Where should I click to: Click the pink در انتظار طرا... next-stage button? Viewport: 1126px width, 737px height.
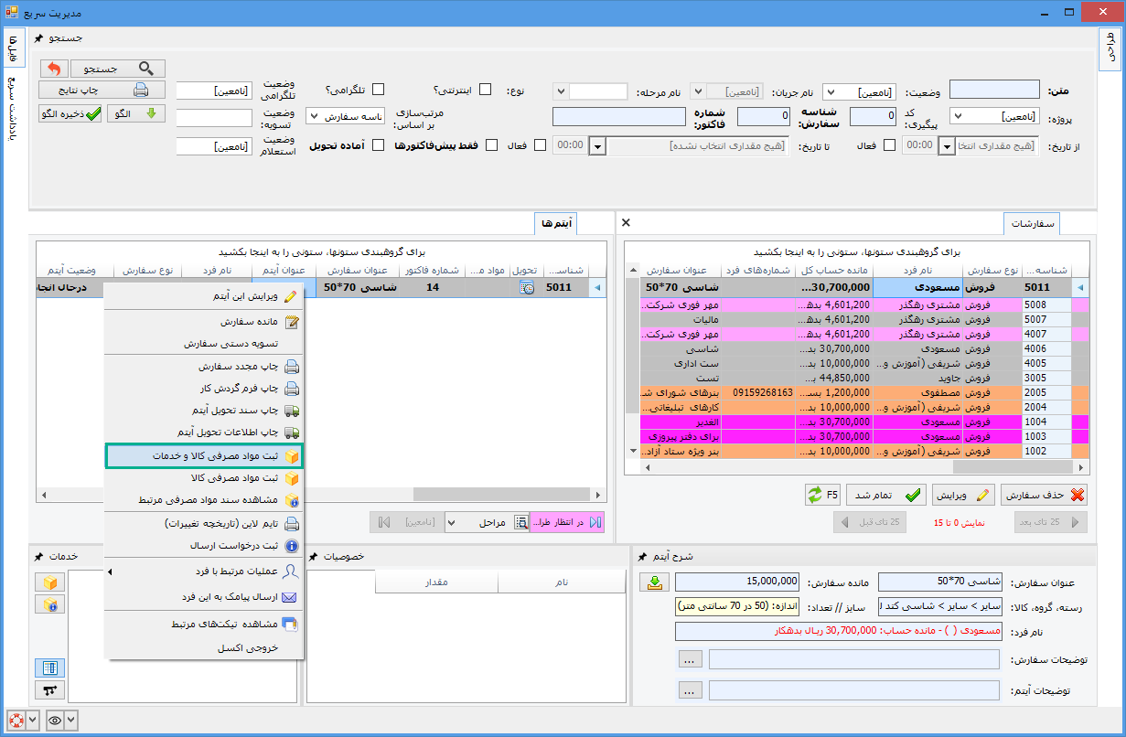[568, 522]
